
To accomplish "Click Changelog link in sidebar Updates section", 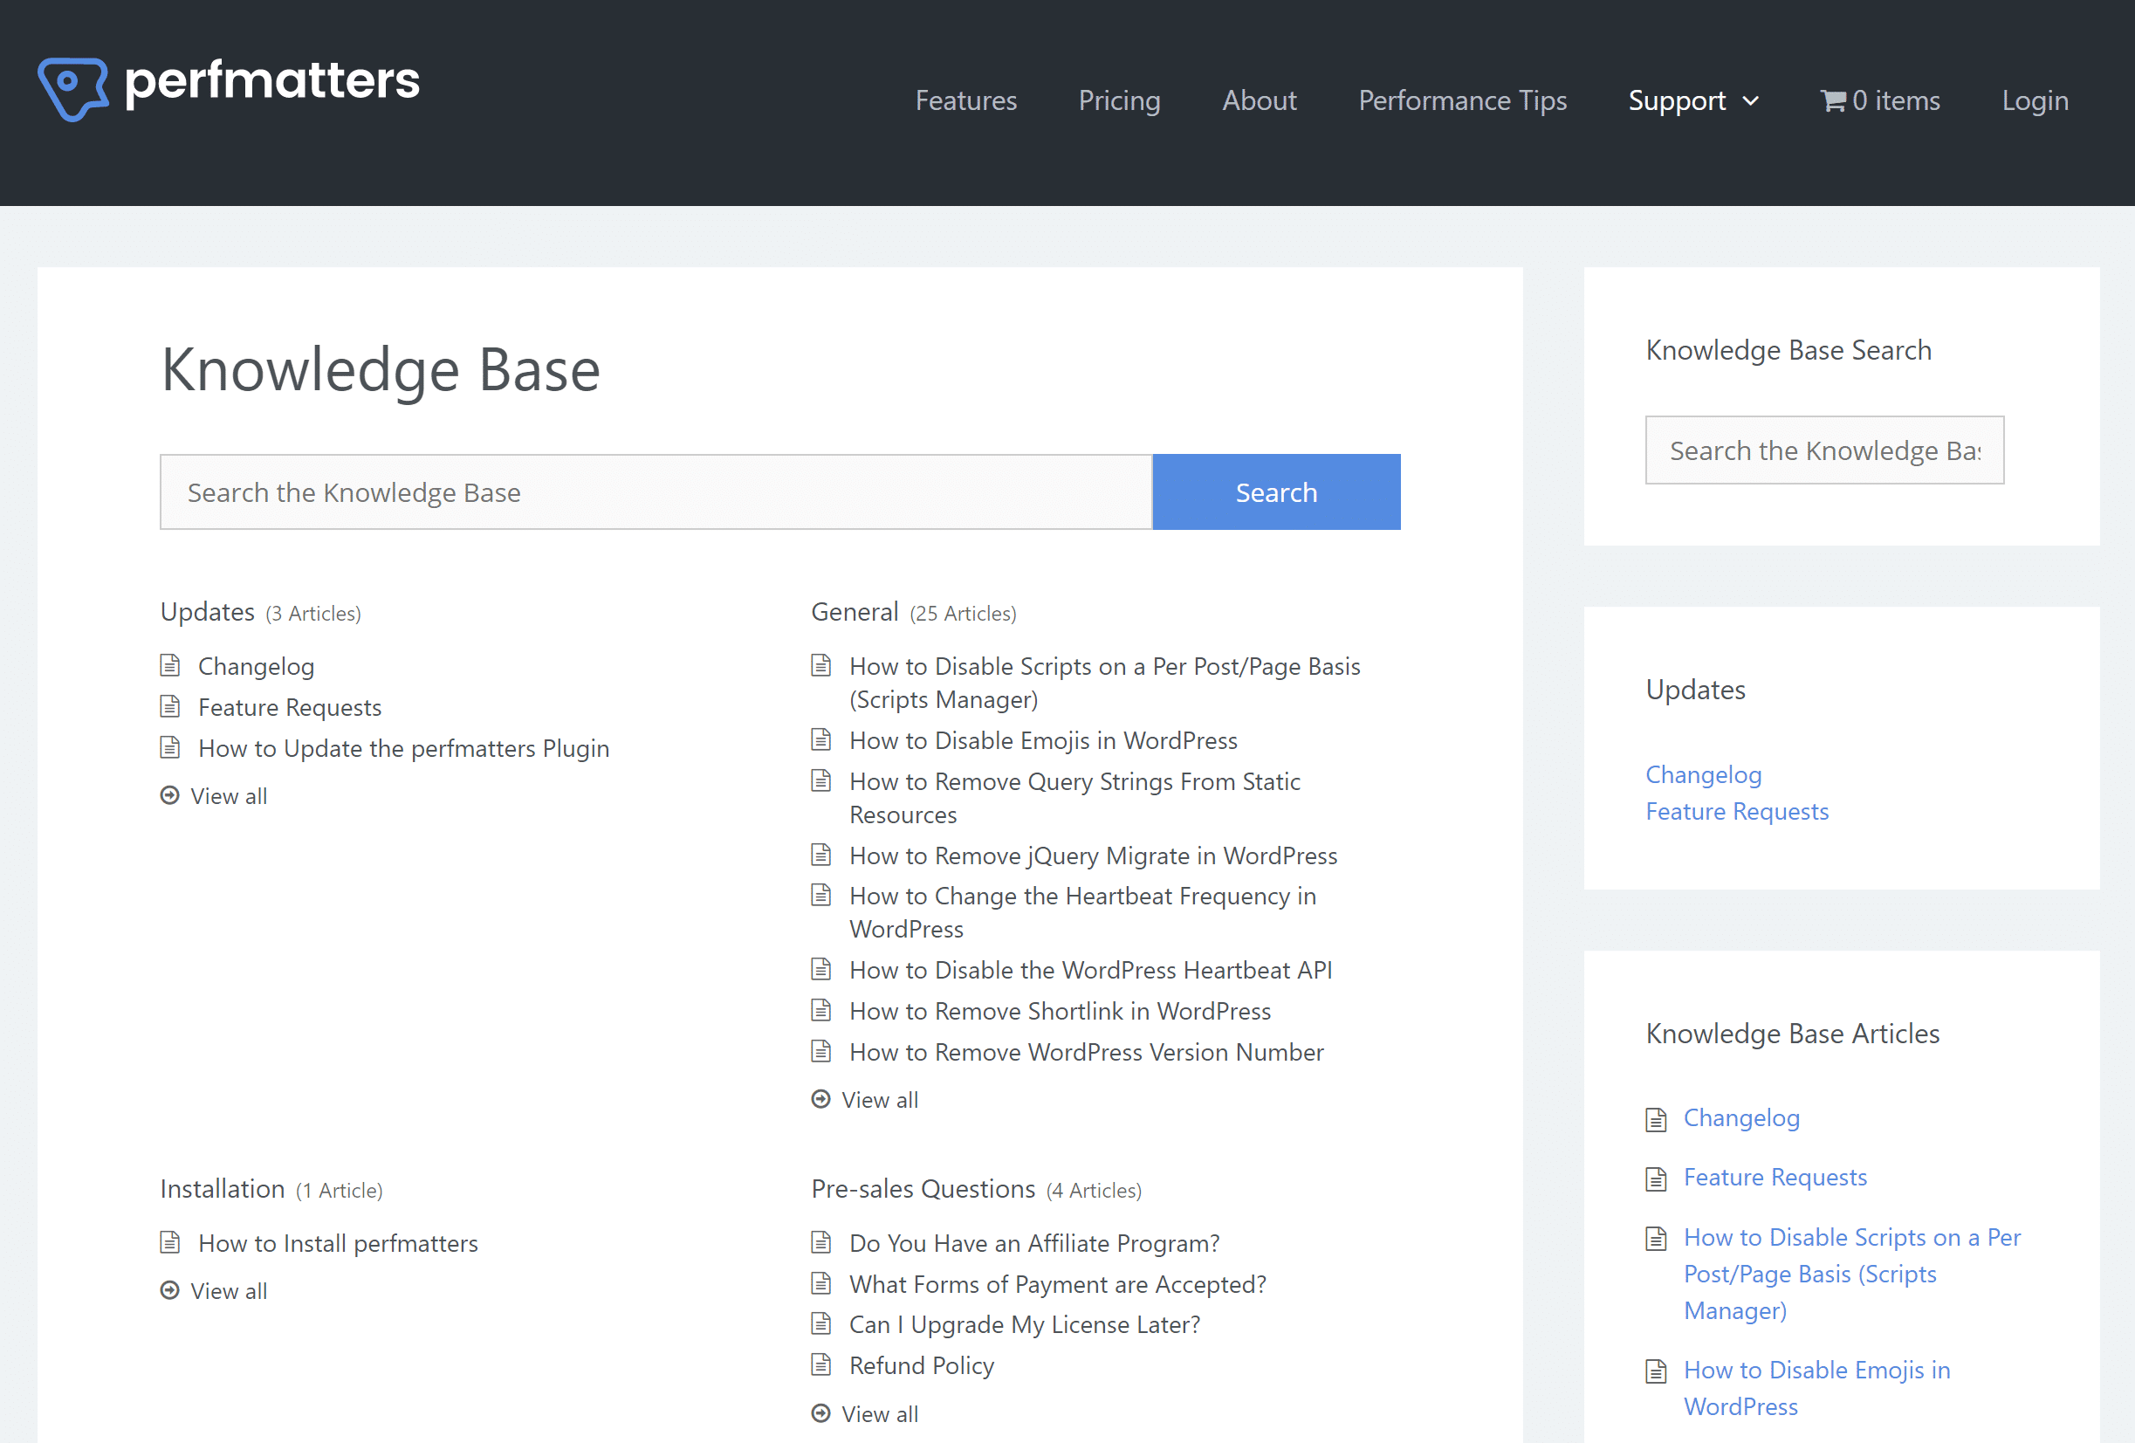I will click(1704, 773).
